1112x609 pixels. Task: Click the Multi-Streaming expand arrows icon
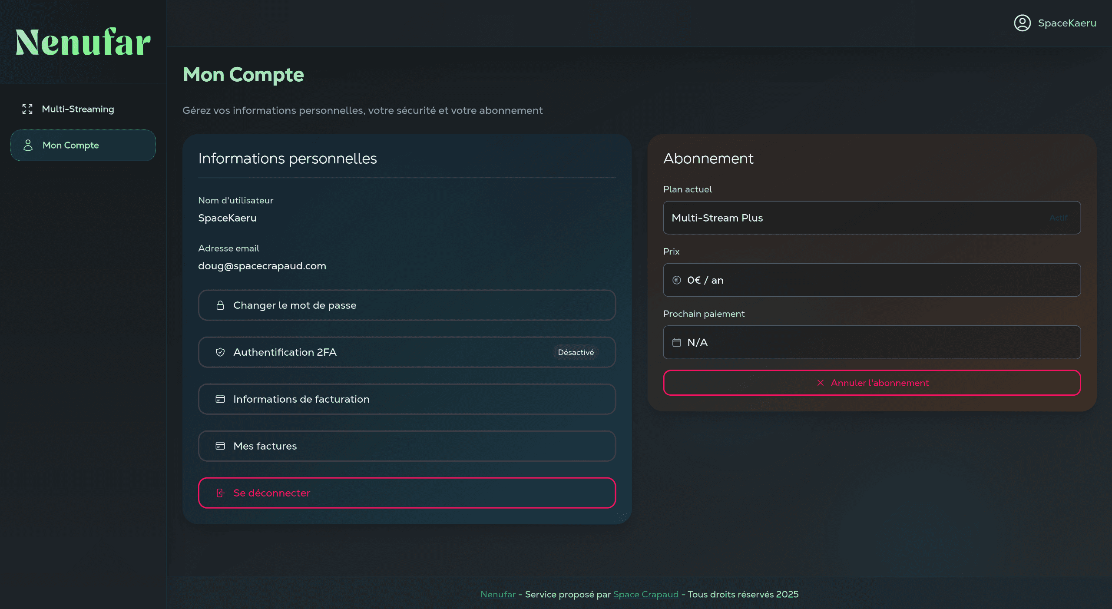coord(27,109)
